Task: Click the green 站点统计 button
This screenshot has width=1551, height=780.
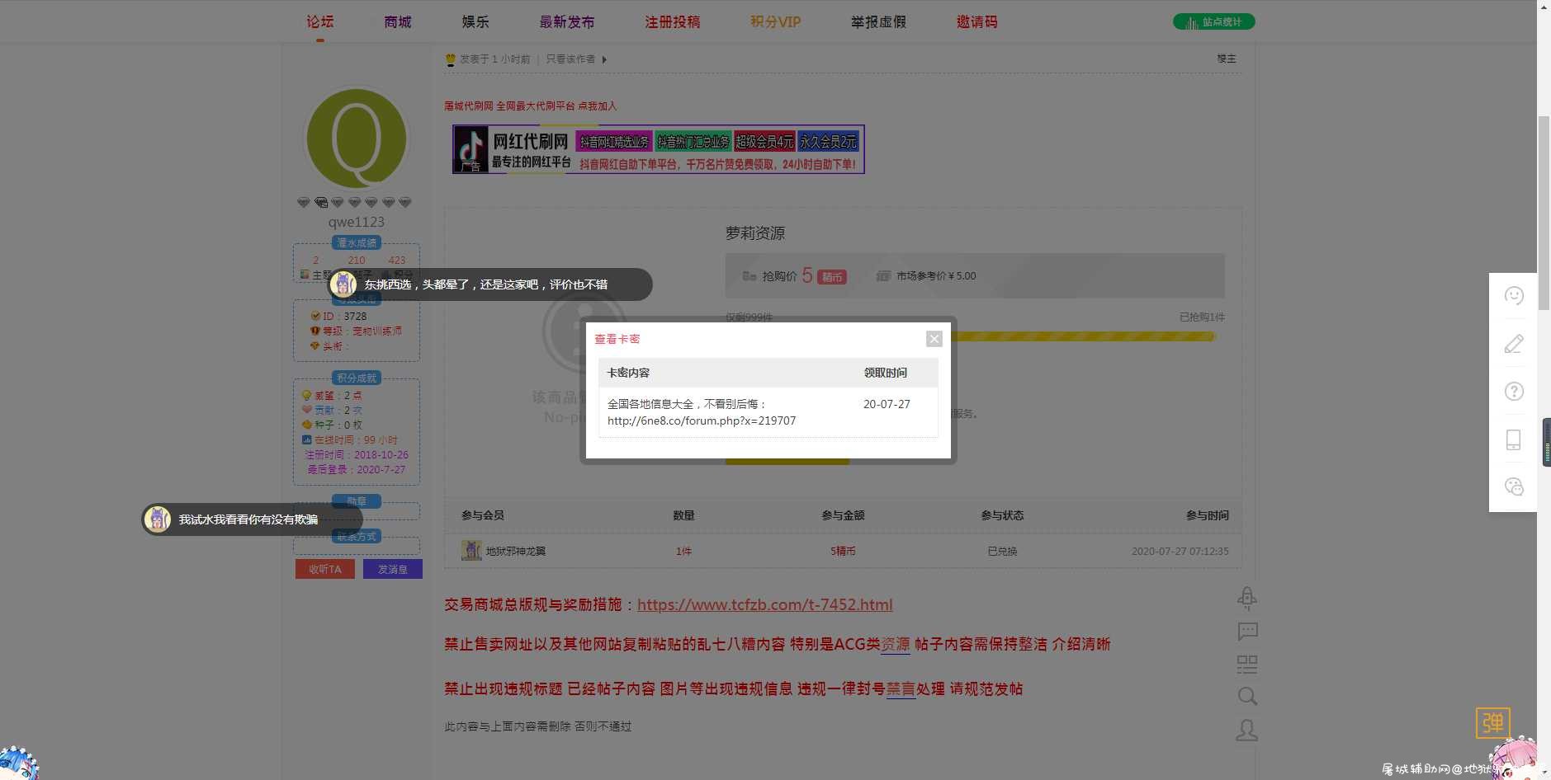Action: [1213, 21]
